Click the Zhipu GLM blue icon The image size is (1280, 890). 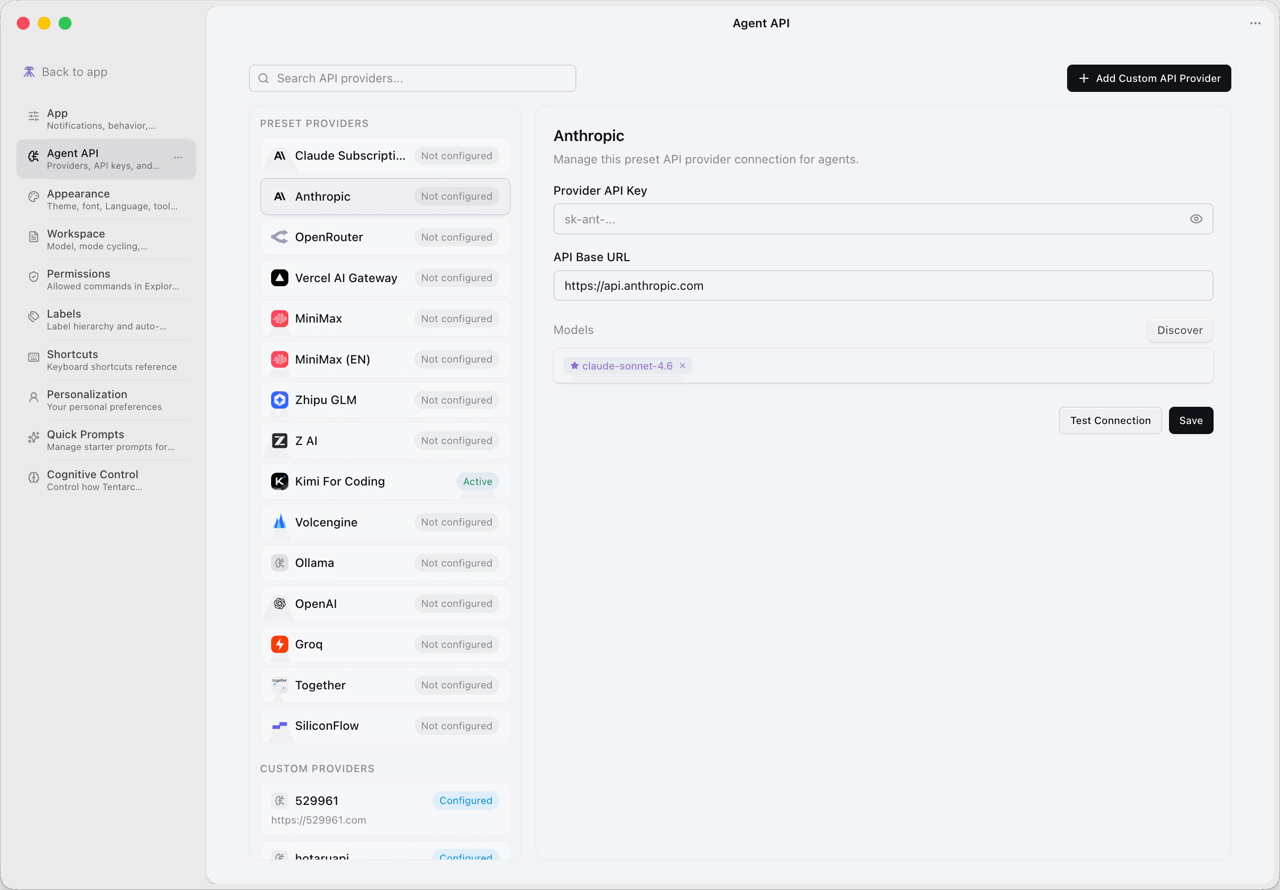click(279, 400)
